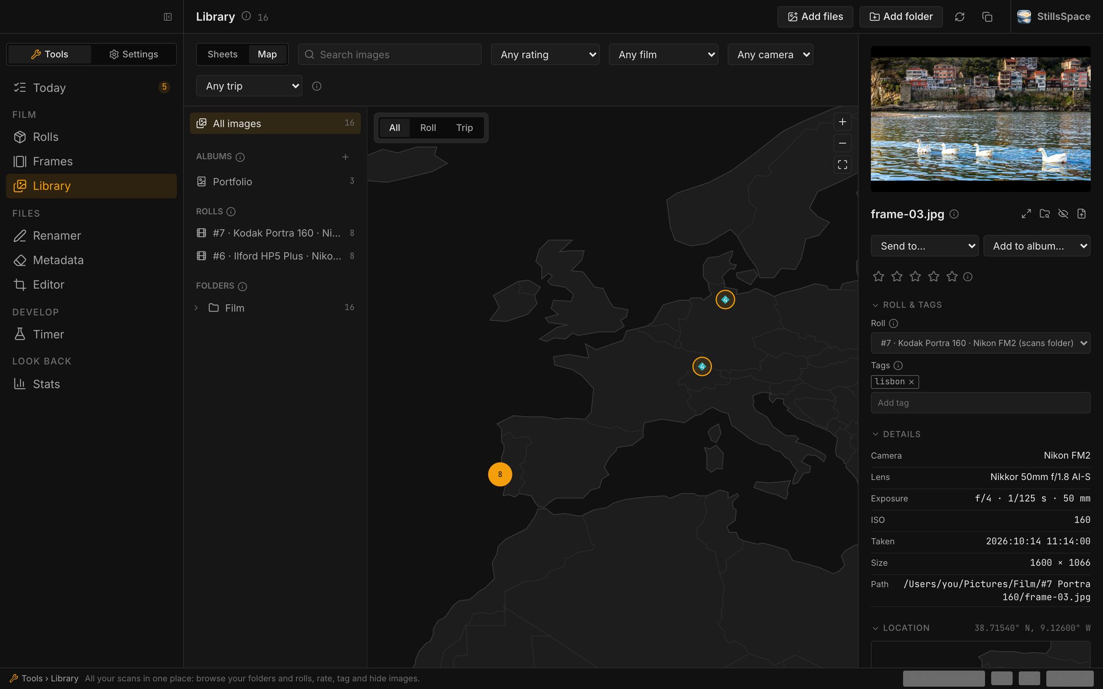Collapse the Location section
1103x689 pixels.
click(901, 628)
